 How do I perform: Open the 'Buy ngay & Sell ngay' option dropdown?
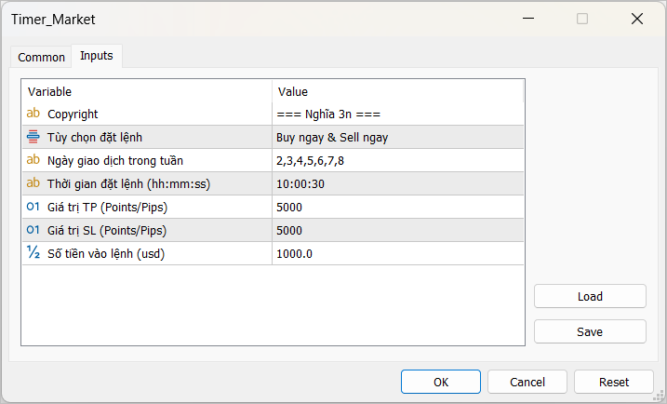(397, 137)
